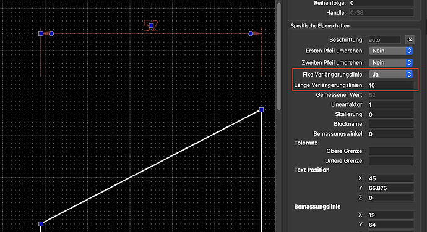Clear the Beschriftung label with the x button
This screenshot has width=427, height=232.
point(410,40)
